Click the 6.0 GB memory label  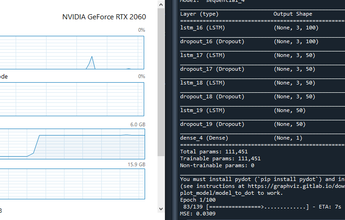click(138, 124)
